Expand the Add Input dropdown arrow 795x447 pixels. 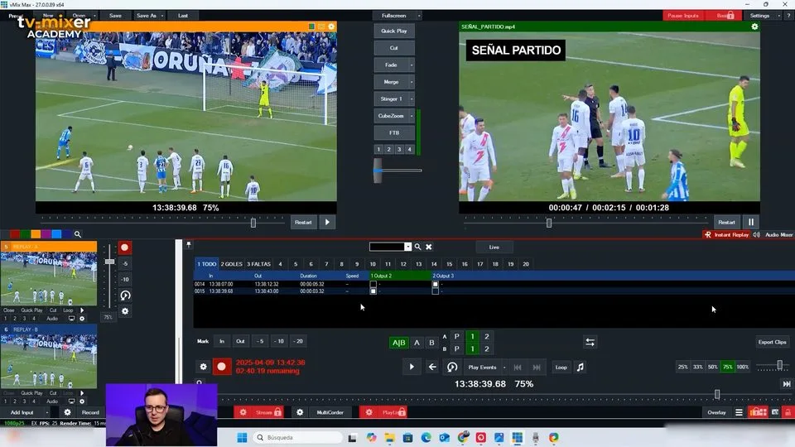point(46,412)
